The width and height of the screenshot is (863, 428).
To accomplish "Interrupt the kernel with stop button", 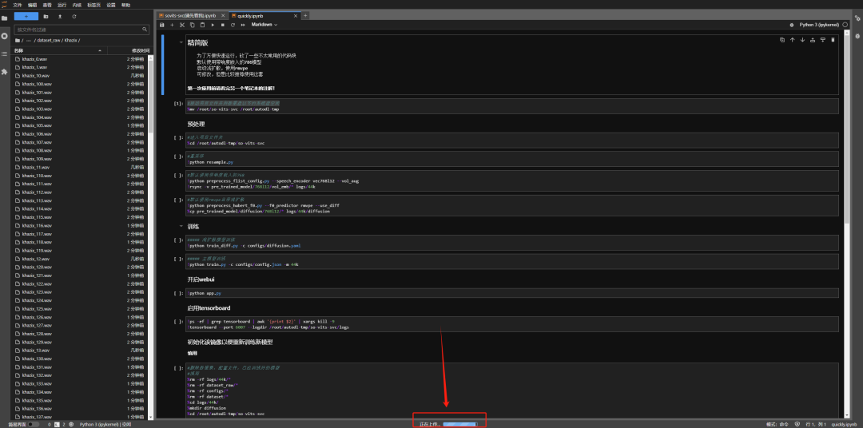I will 222,25.
